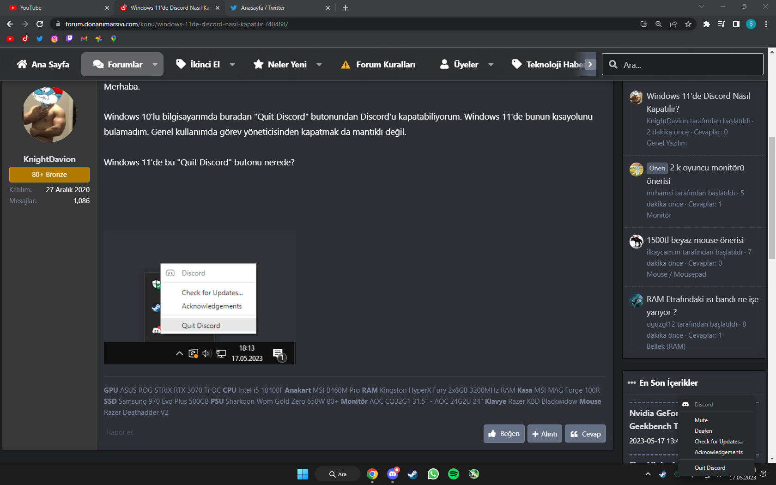
Task: Open WhatsApp from the taskbar
Action: point(433,474)
